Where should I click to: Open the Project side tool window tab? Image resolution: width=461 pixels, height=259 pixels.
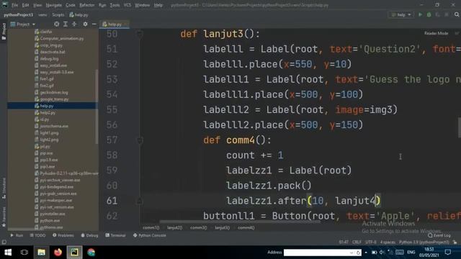(x=4, y=31)
